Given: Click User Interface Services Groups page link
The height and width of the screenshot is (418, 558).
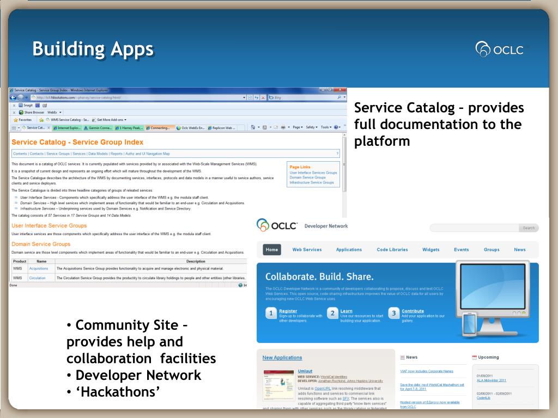Looking at the screenshot, I should [x=313, y=173].
